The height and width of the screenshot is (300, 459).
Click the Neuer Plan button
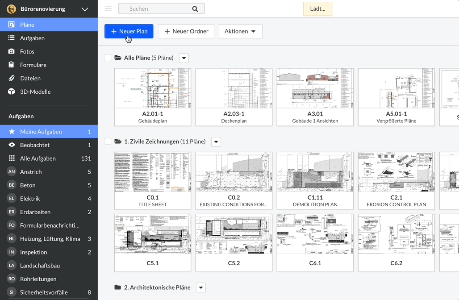[129, 31]
